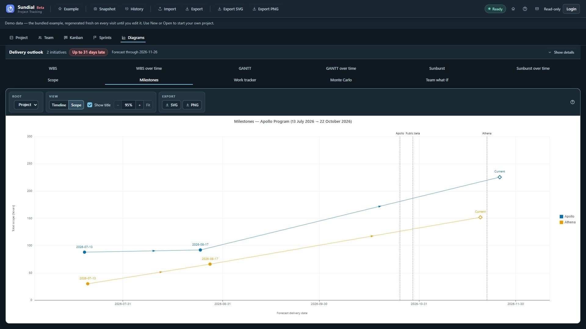This screenshot has height=329, width=586.
Task: Open the Root Project dropdown
Action: pos(26,105)
